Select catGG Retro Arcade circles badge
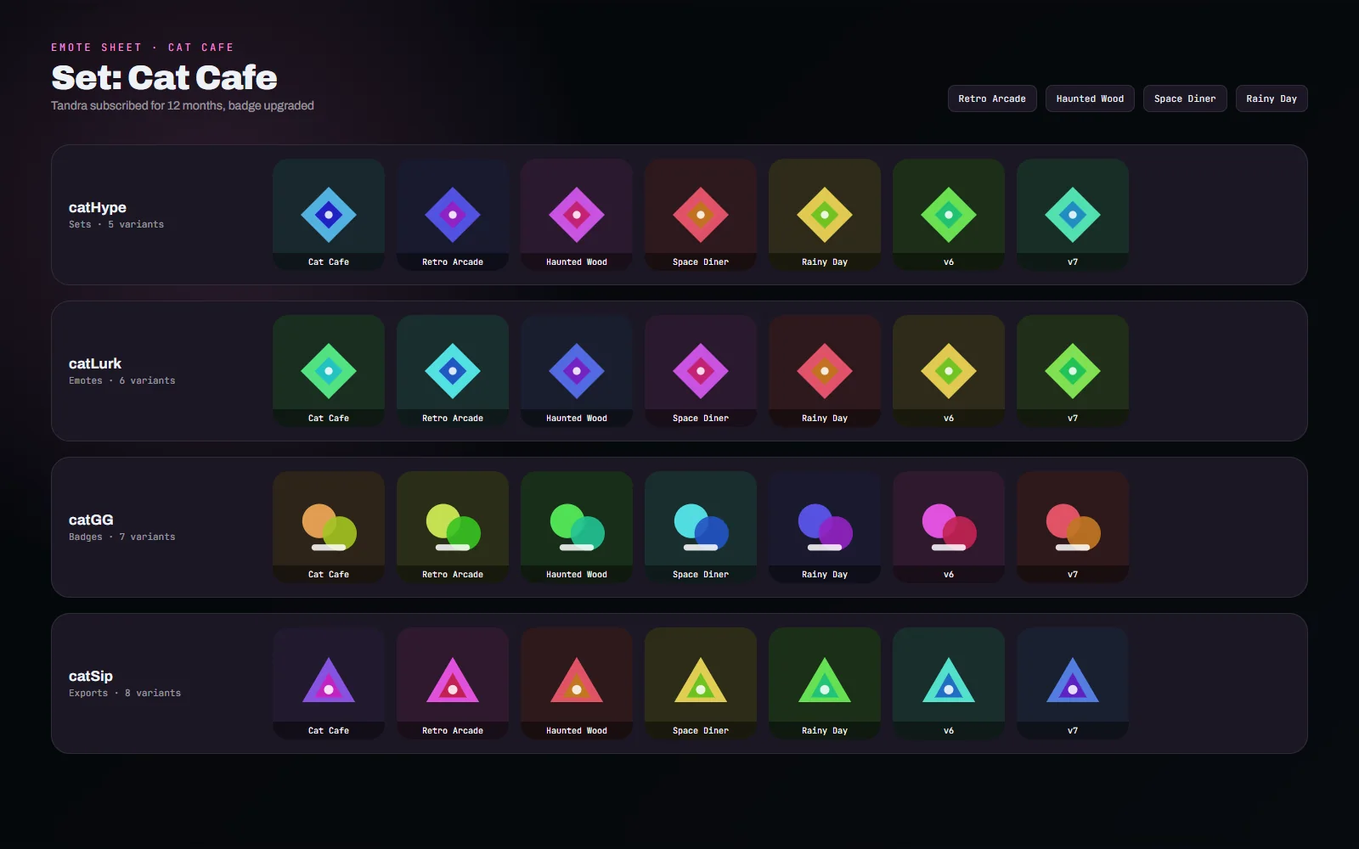Viewport: 1359px width, 849px height. (x=453, y=527)
